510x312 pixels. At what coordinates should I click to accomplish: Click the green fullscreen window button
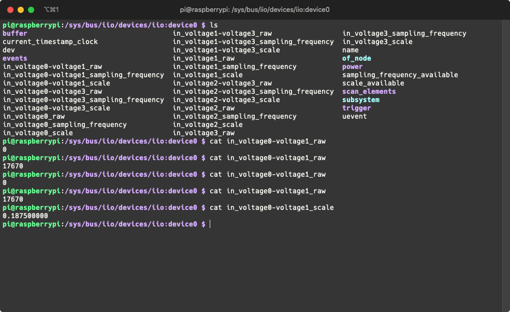pyautogui.click(x=31, y=10)
